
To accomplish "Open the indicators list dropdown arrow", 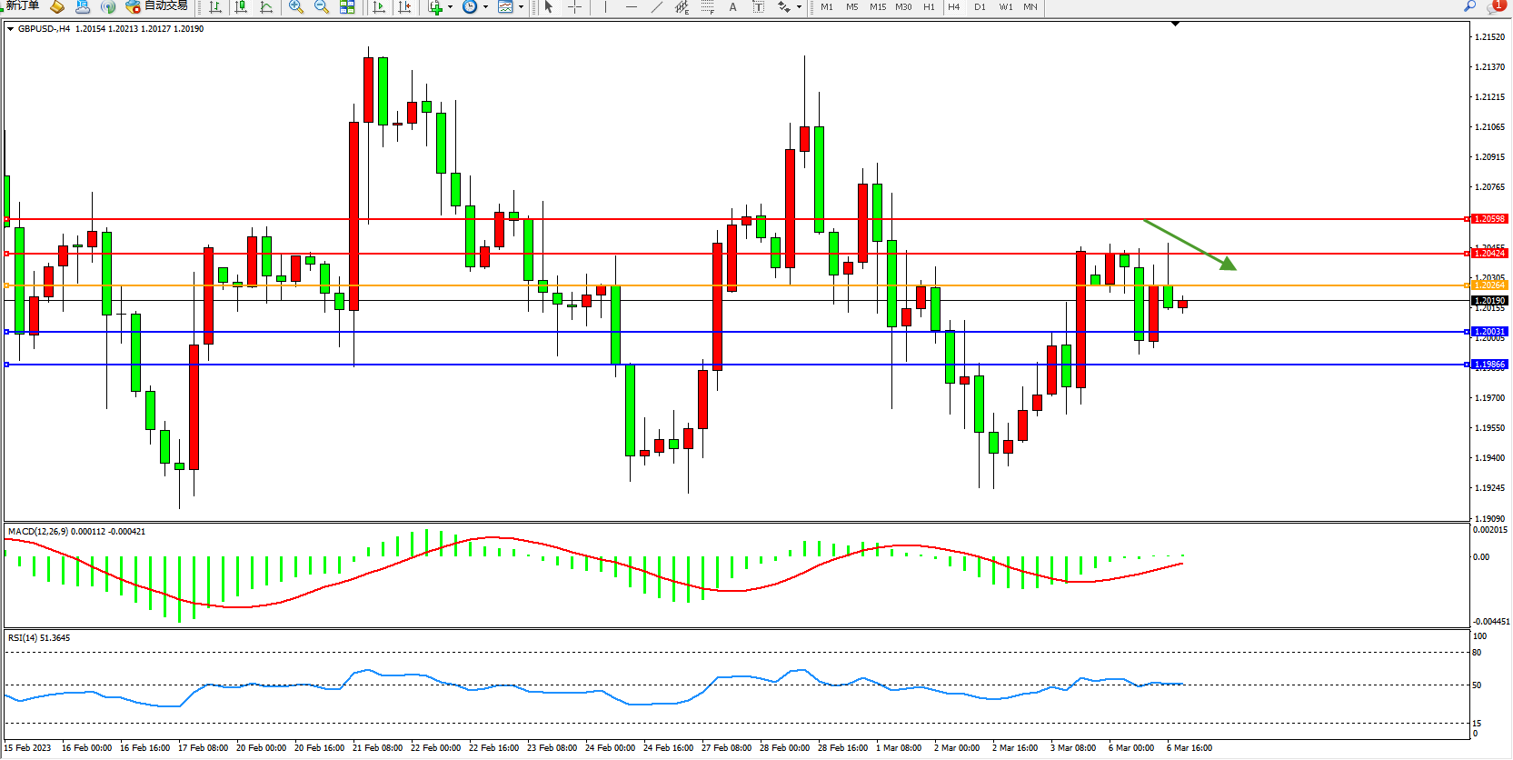I will [450, 7].
